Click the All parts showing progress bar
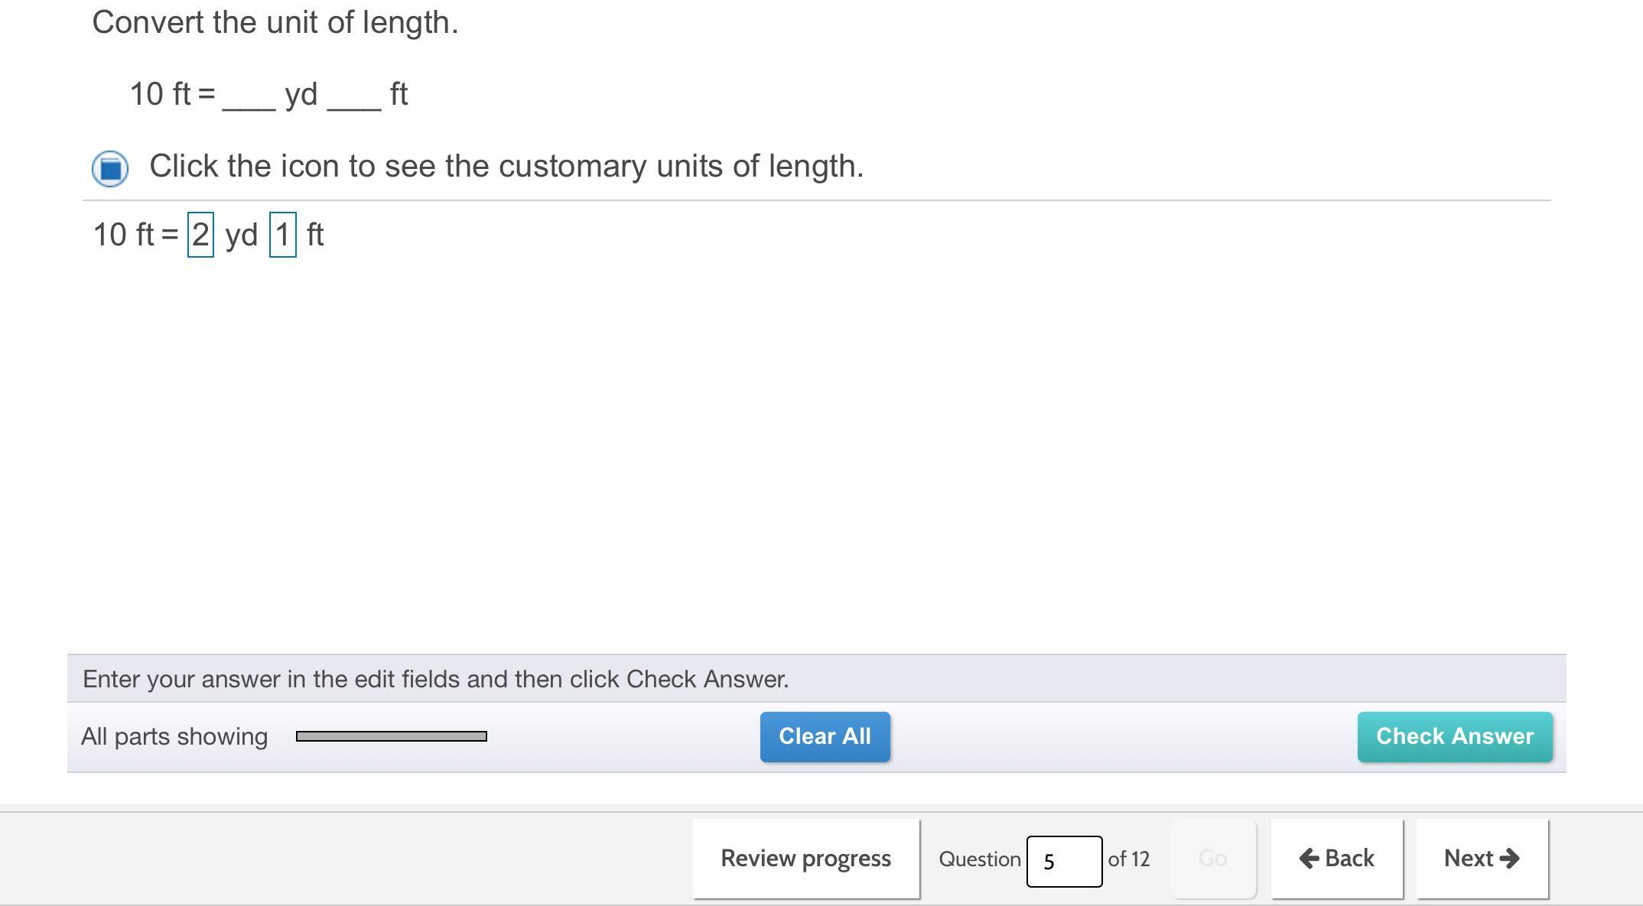The height and width of the screenshot is (906, 1643). click(391, 736)
